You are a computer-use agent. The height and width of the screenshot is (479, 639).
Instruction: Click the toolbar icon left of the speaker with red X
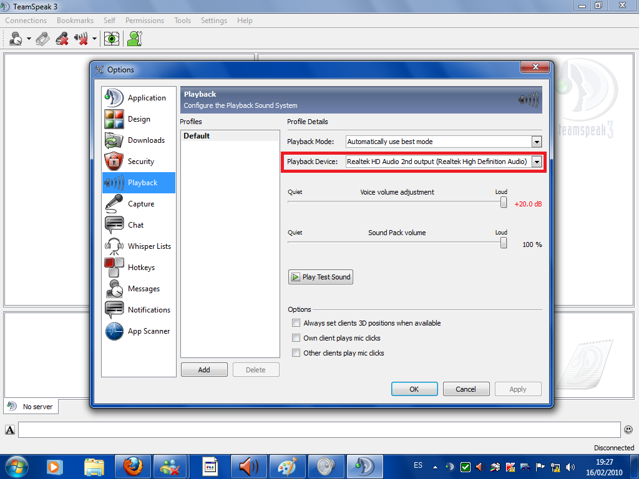pos(62,39)
